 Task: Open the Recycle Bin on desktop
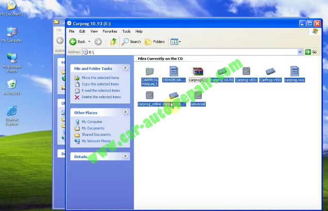(12, 87)
